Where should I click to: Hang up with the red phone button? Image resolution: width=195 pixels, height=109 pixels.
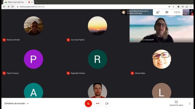tap(97, 104)
